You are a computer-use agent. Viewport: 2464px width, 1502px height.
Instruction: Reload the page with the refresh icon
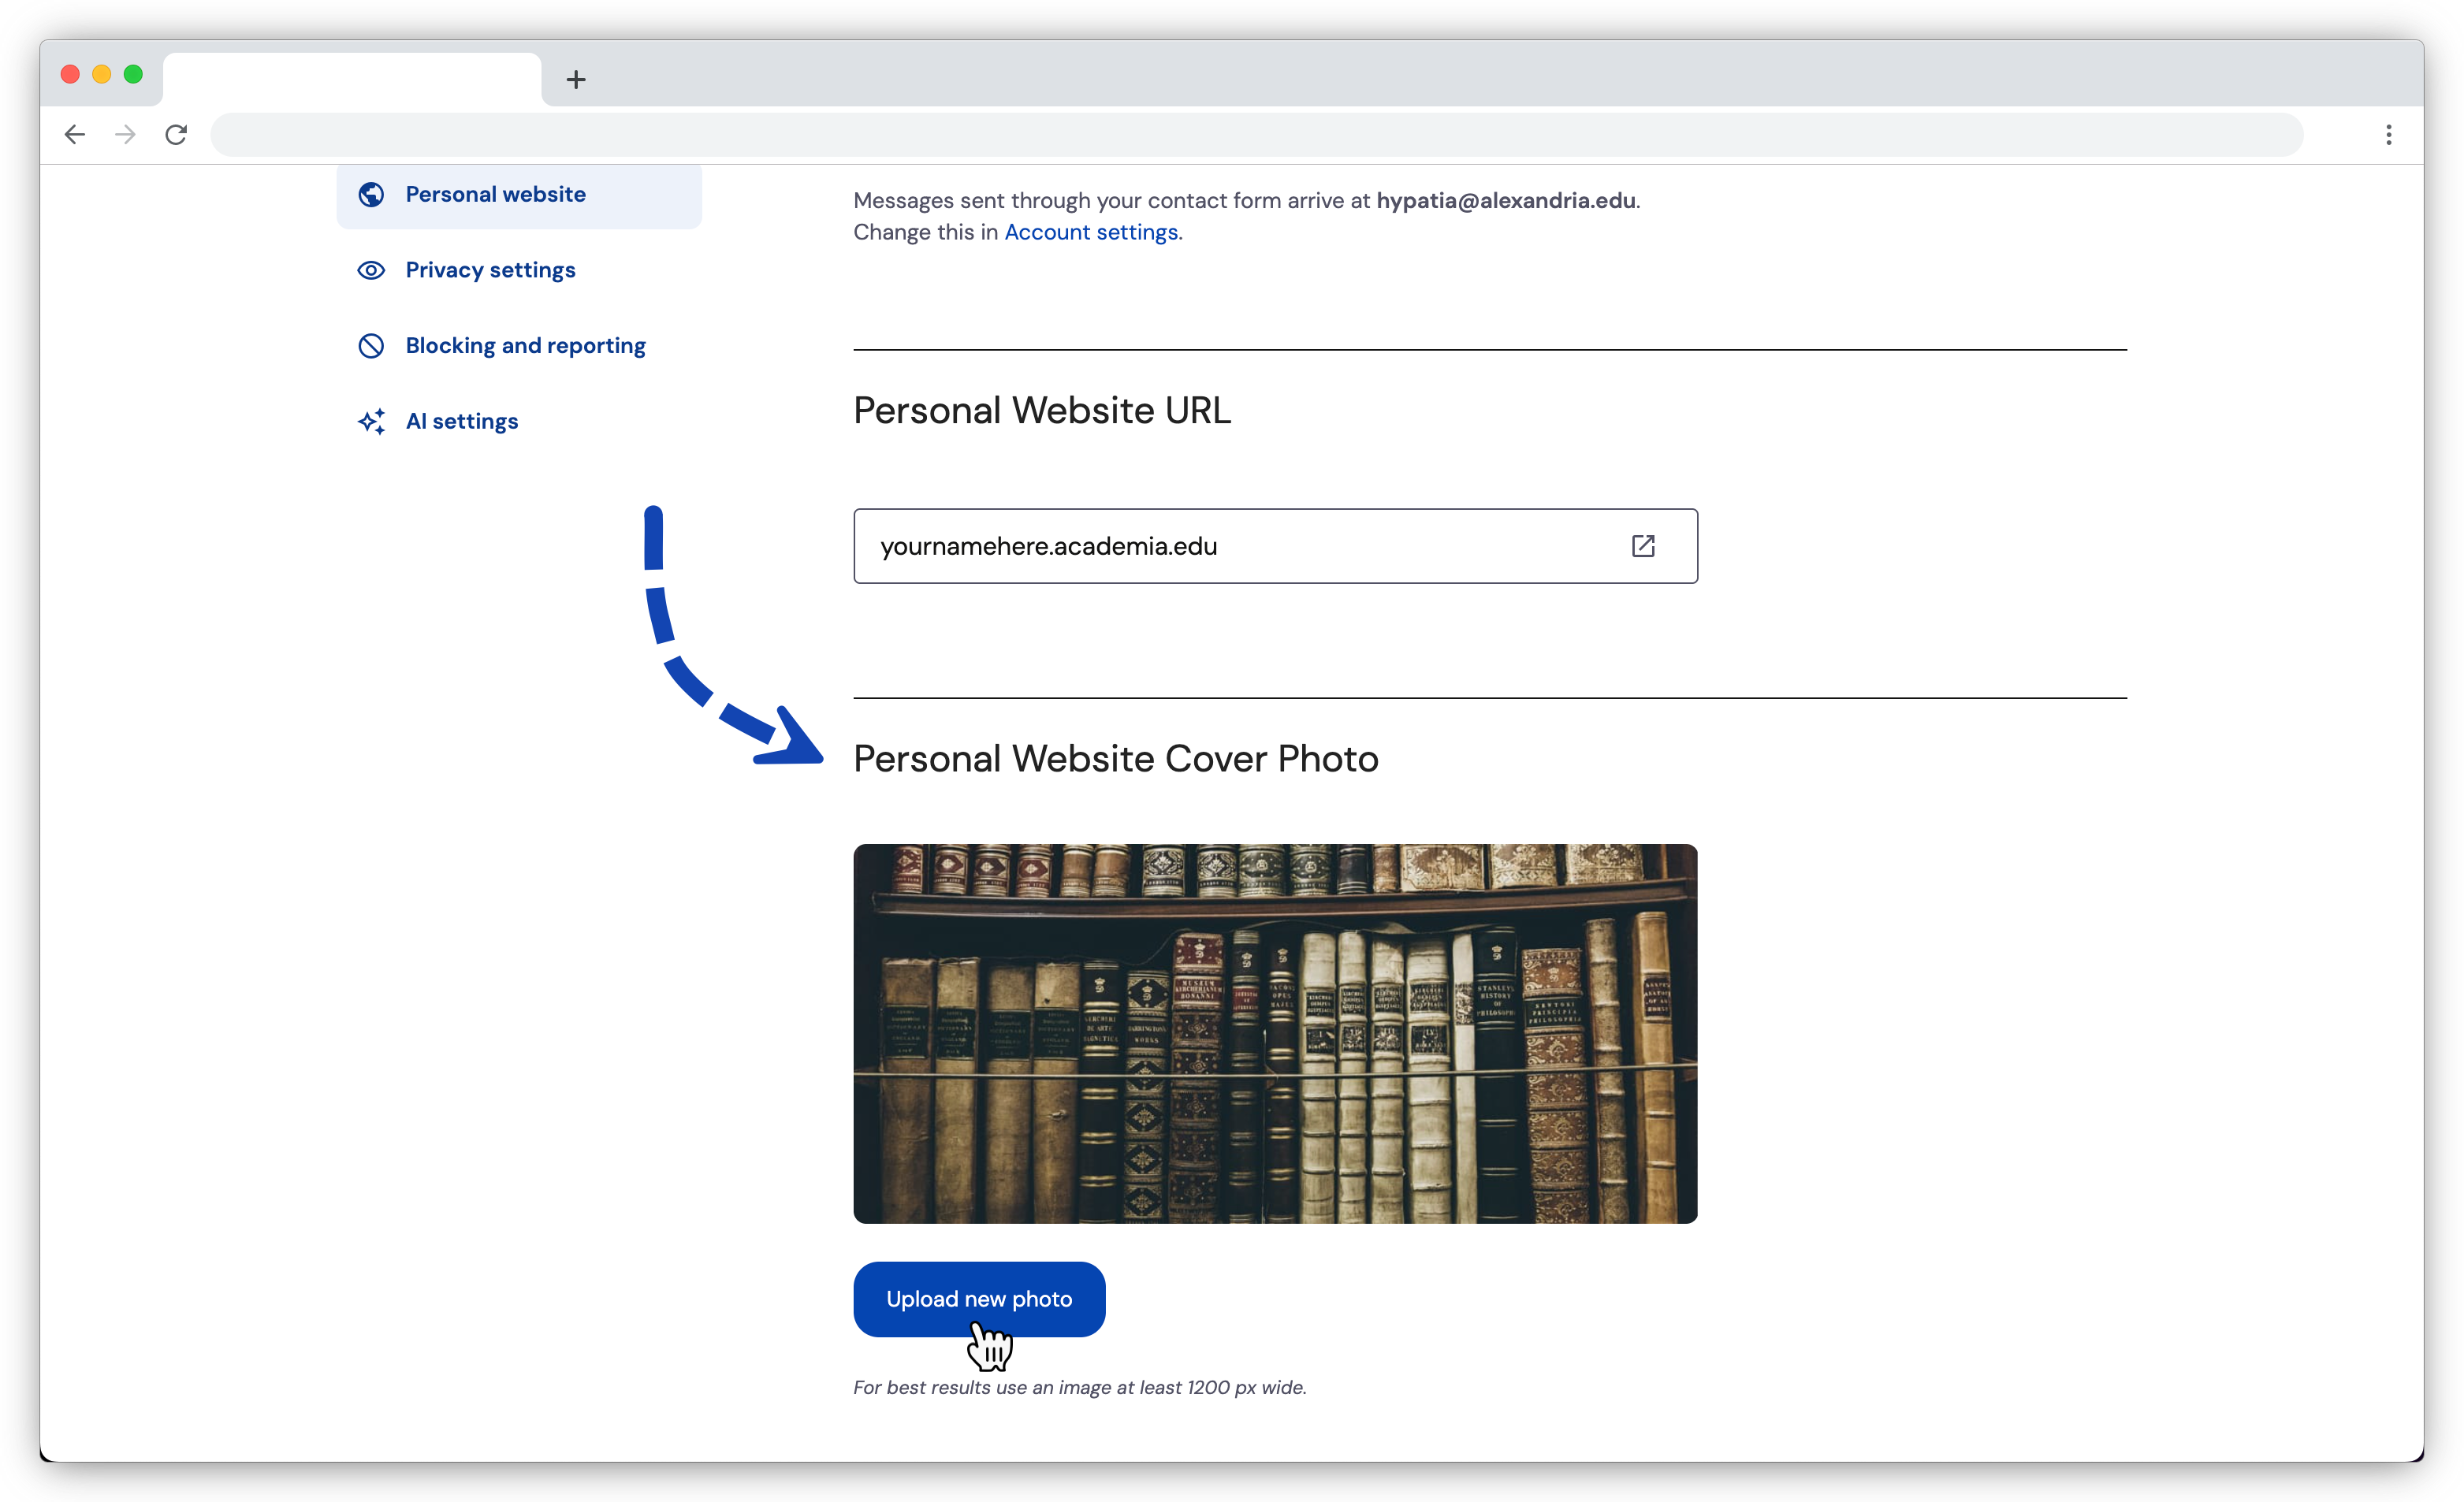pos(176,134)
